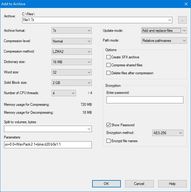The image size is (191, 192).
Task: Expand the Path mode dropdown
Action: pos(164,41)
